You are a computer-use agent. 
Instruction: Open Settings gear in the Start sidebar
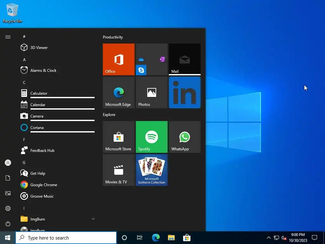click(8, 208)
